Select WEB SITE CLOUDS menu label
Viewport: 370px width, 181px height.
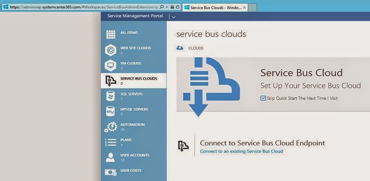[136, 48]
